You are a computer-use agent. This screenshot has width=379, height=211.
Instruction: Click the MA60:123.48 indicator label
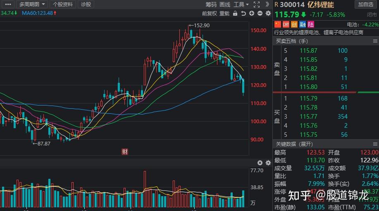pyautogui.click(x=39, y=13)
